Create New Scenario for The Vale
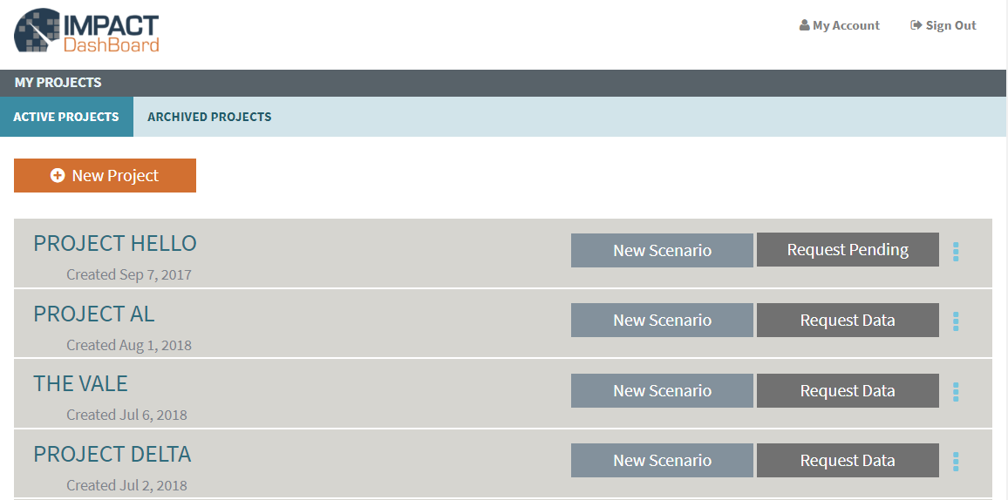This screenshot has width=1008, height=500. [662, 391]
